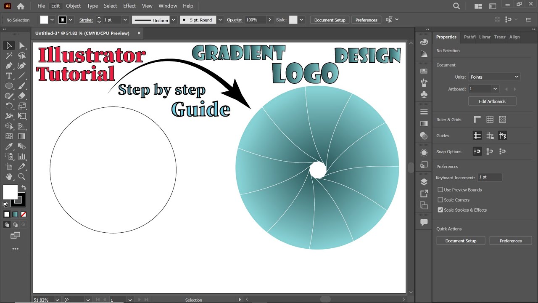Open the fill color dropdown arrow
The height and width of the screenshot is (303, 538).
[53, 20]
